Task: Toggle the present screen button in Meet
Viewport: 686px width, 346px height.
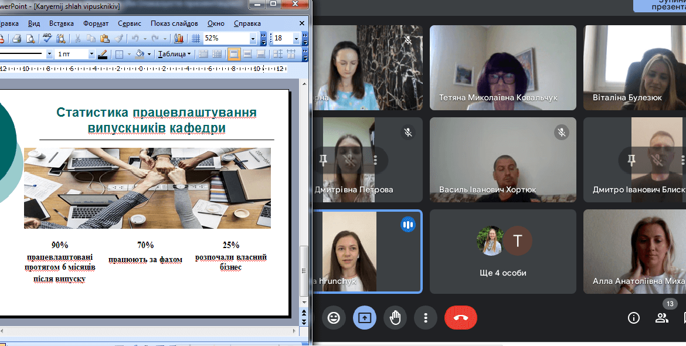Action: pos(365,318)
